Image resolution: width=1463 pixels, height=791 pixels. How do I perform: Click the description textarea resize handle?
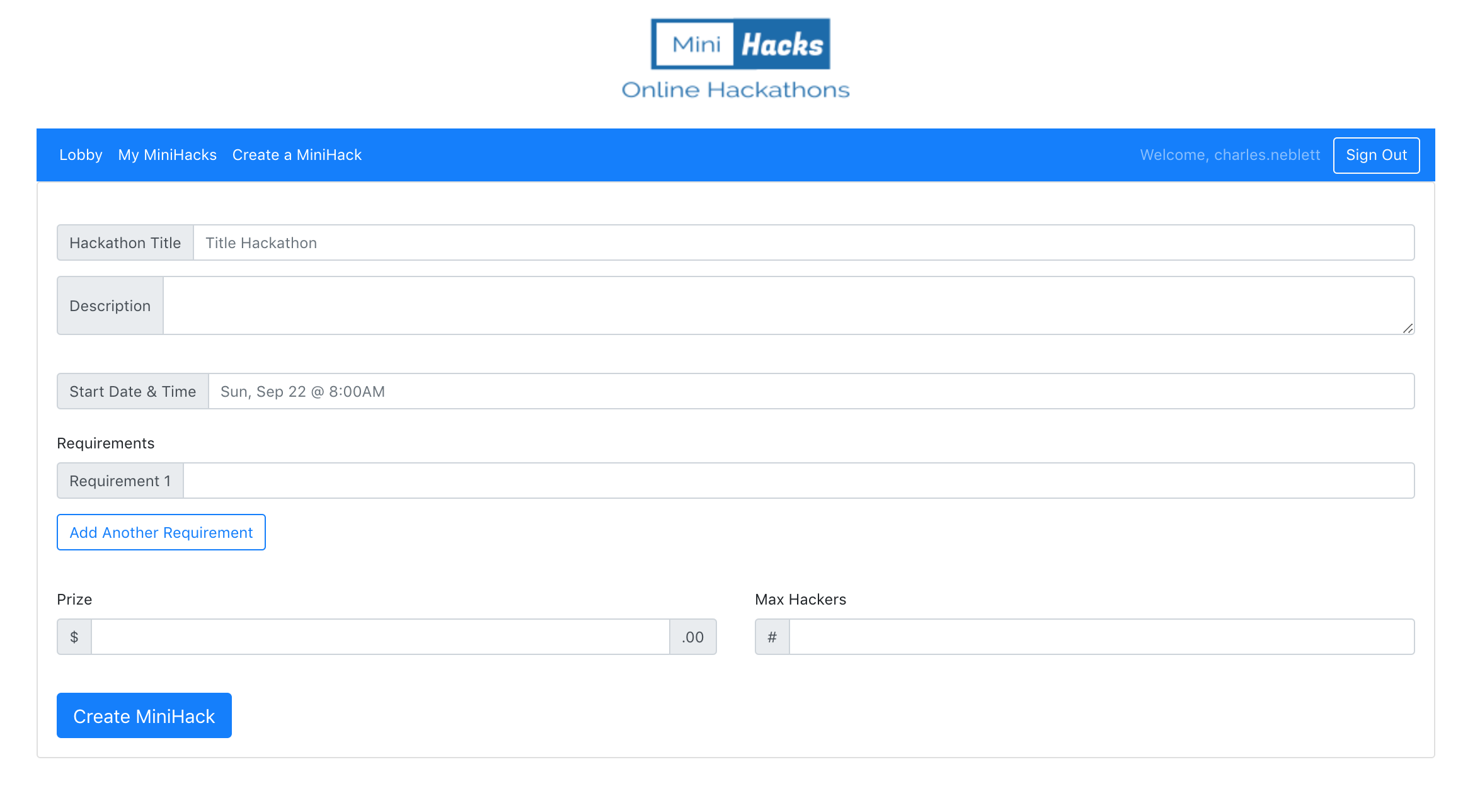1408,328
